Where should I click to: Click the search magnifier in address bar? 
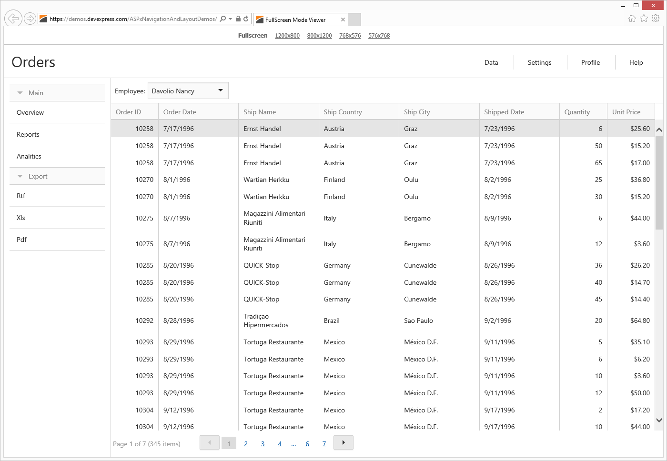coord(223,19)
